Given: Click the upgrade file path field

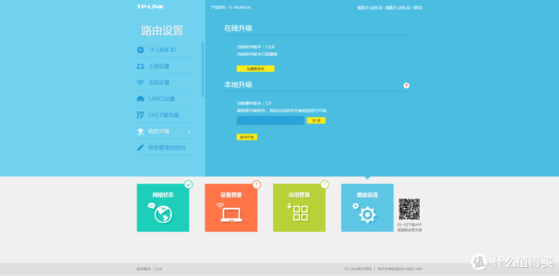Looking at the screenshot, I should 270,120.
